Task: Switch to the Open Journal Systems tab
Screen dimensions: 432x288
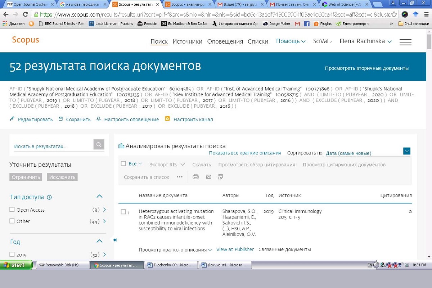Action: (x=30, y=5)
